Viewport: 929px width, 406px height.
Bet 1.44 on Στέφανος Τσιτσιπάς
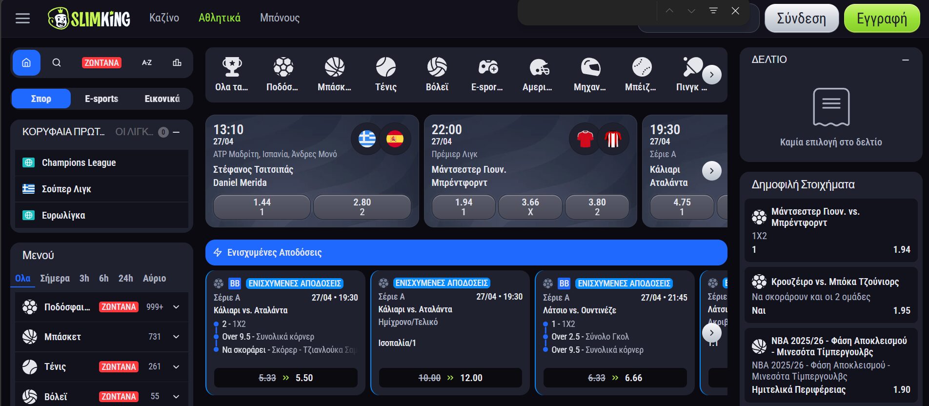pyautogui.click(x=262, y=207)
